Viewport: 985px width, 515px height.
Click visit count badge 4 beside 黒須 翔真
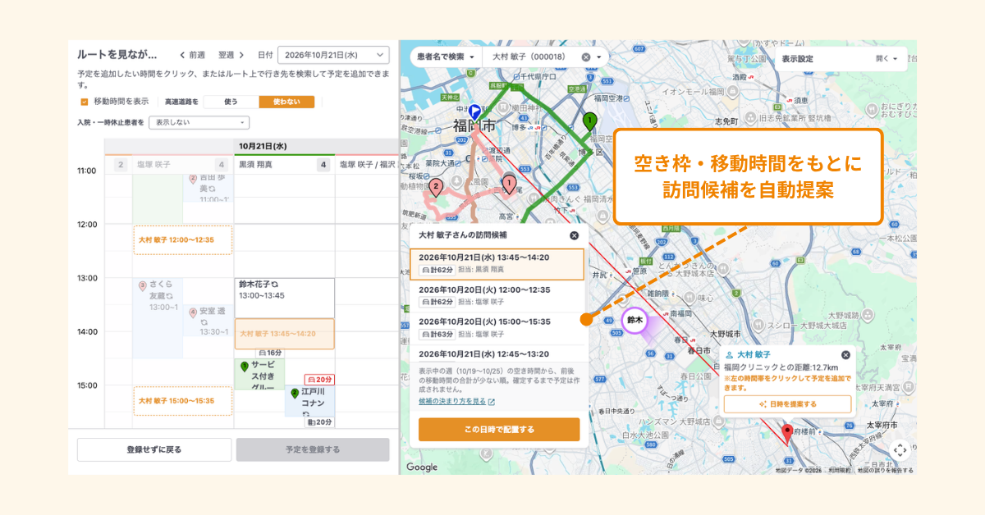coord(323,165)
